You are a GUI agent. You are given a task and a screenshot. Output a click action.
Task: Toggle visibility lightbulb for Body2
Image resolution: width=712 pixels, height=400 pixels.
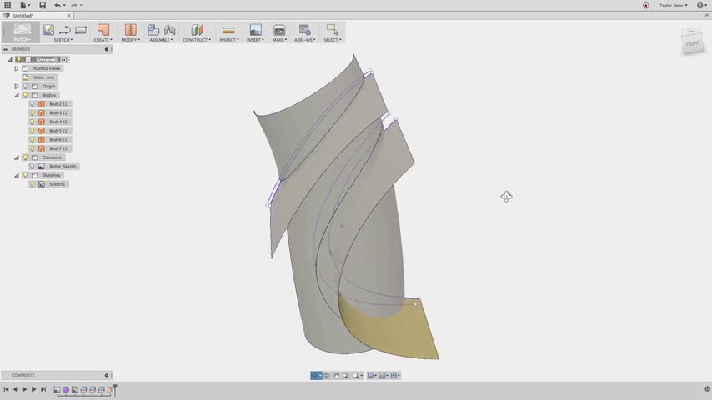click(33, 104)
